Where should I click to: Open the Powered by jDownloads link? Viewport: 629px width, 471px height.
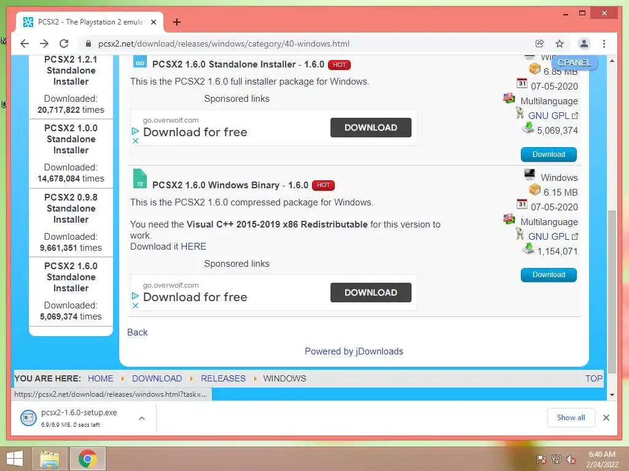(x=354, y=351)
